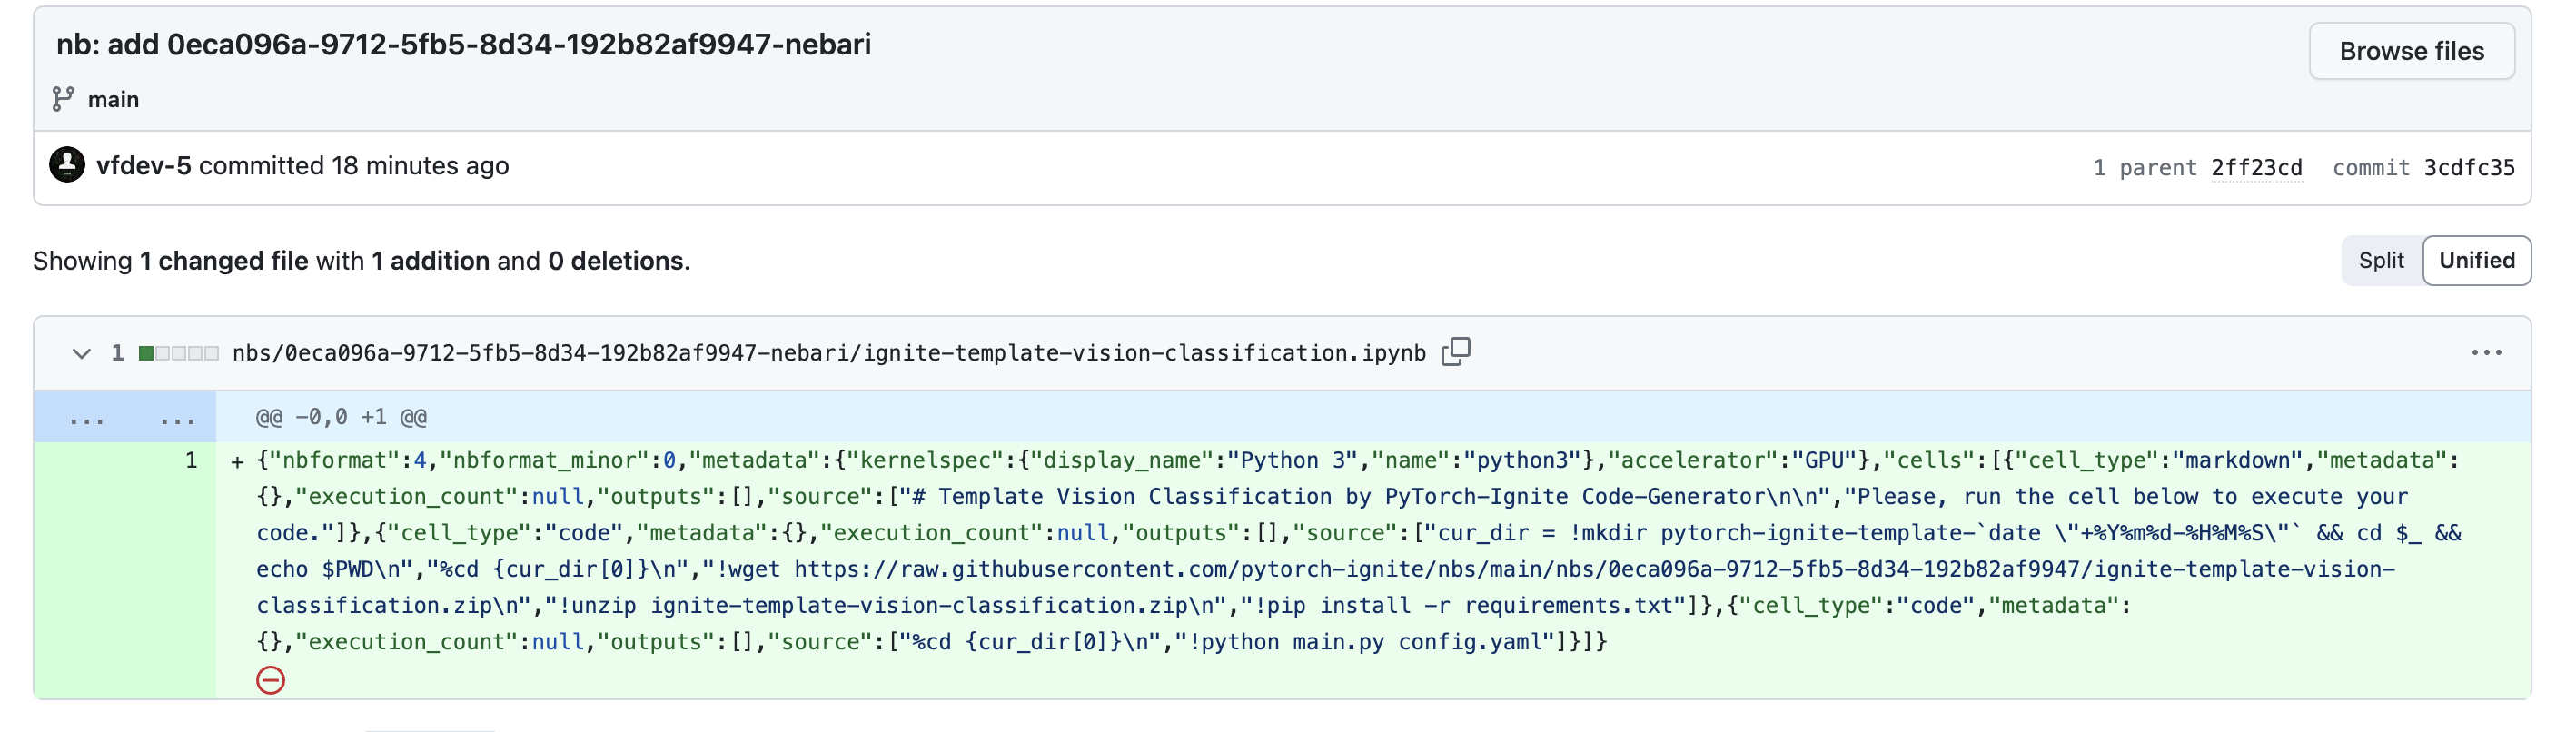Open parent commit 2ff23cd
Screen dimensions: 2576x732
tap(2256, 168)
